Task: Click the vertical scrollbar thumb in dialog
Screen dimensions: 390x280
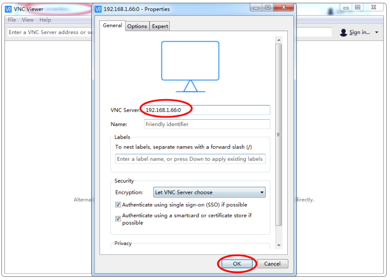Action: click(279, 135)
